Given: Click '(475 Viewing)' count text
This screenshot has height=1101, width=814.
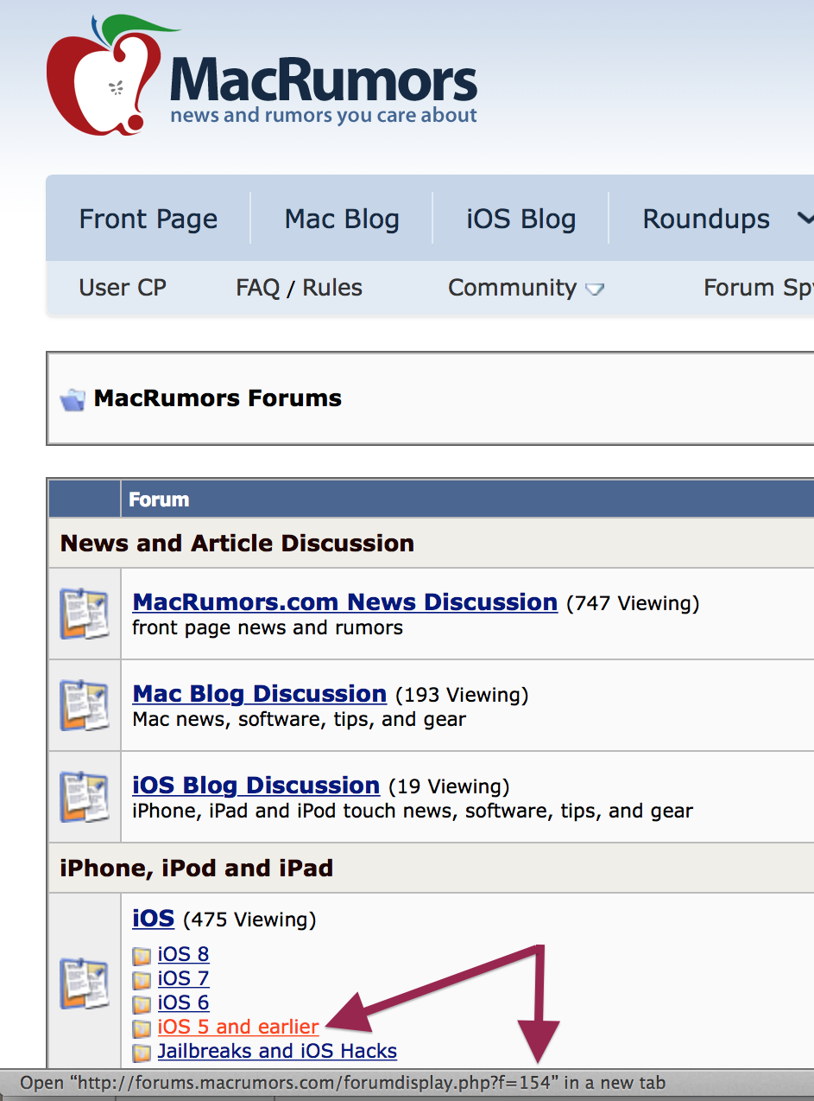Looking at the screenshot, I should (249, 920).
